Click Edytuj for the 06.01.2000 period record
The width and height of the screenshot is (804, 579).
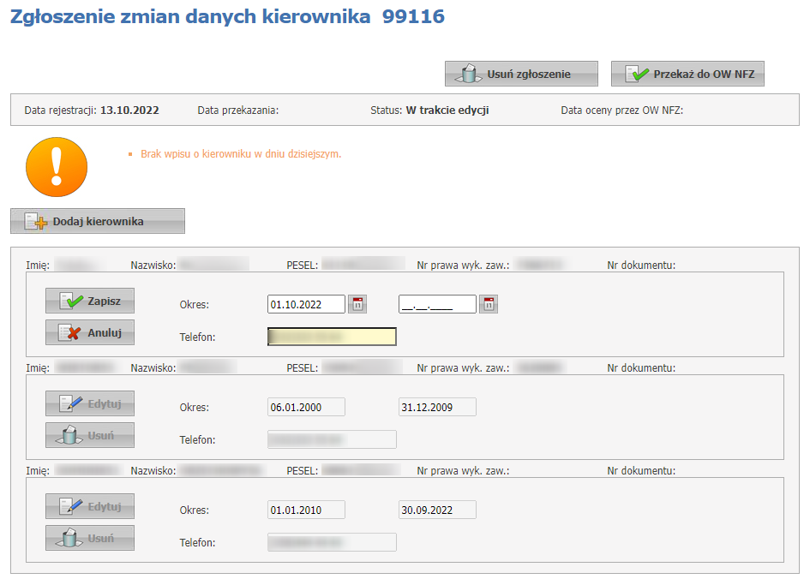click(90, 404)
